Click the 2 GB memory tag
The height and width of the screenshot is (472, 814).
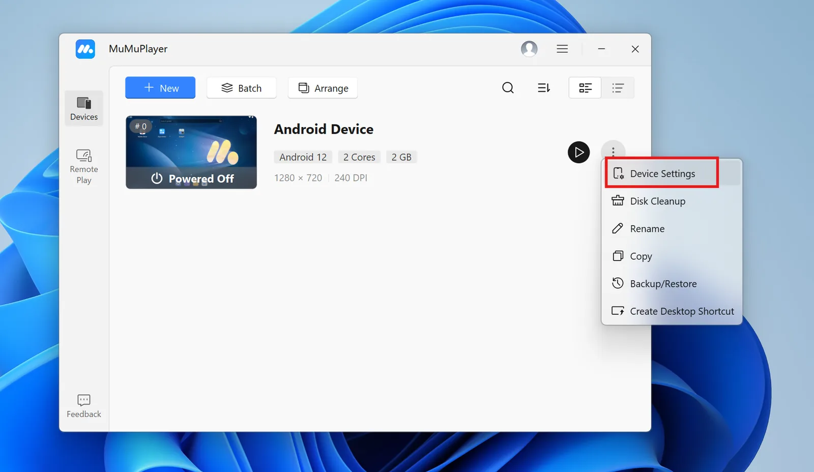pos(401,157)
